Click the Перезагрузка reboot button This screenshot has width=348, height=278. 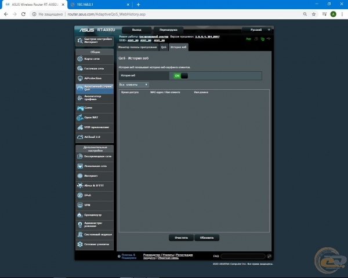pos(168,30)
